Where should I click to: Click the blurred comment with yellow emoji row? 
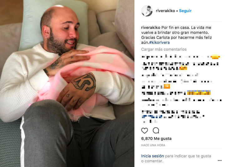point(176,93)
